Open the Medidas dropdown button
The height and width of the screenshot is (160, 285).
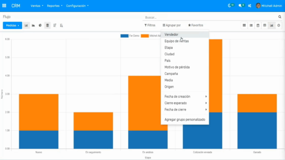pyautogui.click(x=12, y=25)
